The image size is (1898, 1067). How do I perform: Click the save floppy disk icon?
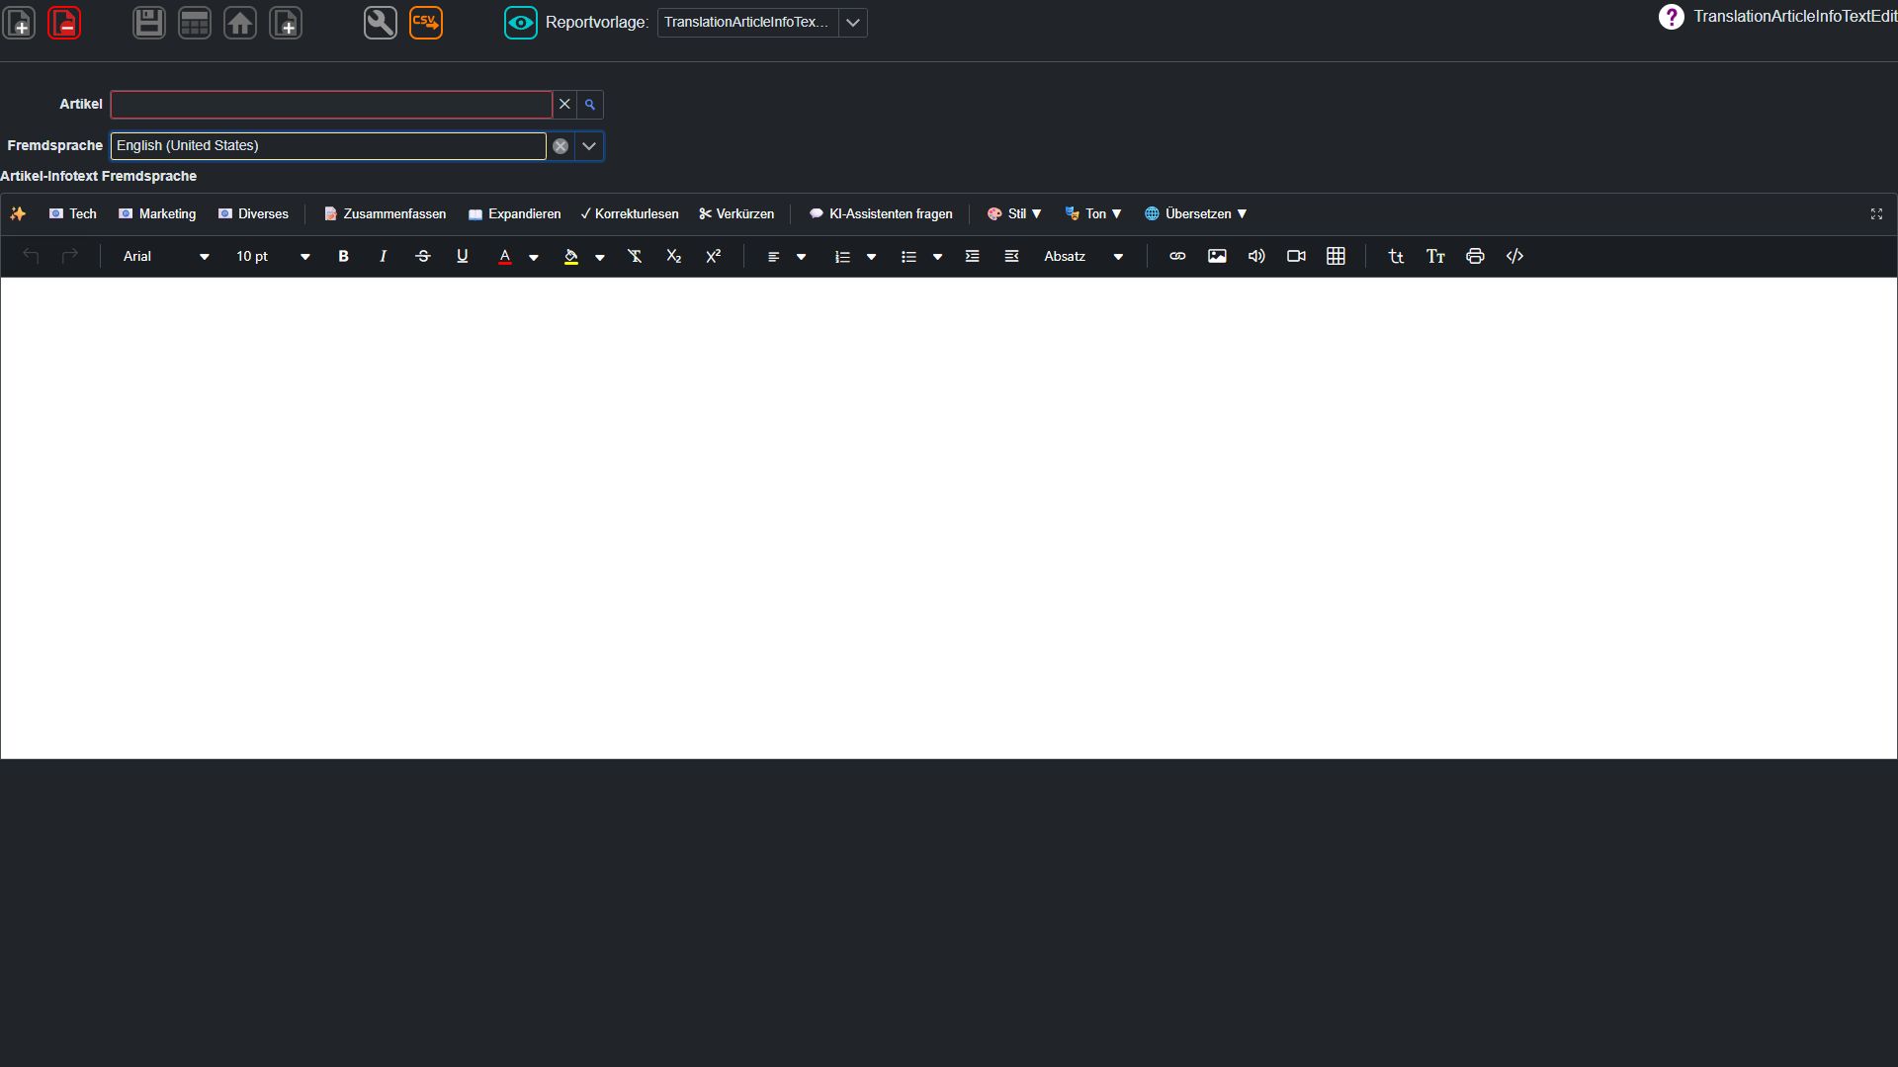149,23
